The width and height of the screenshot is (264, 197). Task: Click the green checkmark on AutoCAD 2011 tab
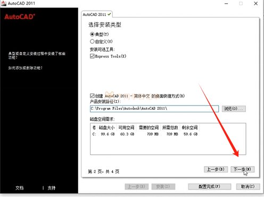[x=109, y=14]
